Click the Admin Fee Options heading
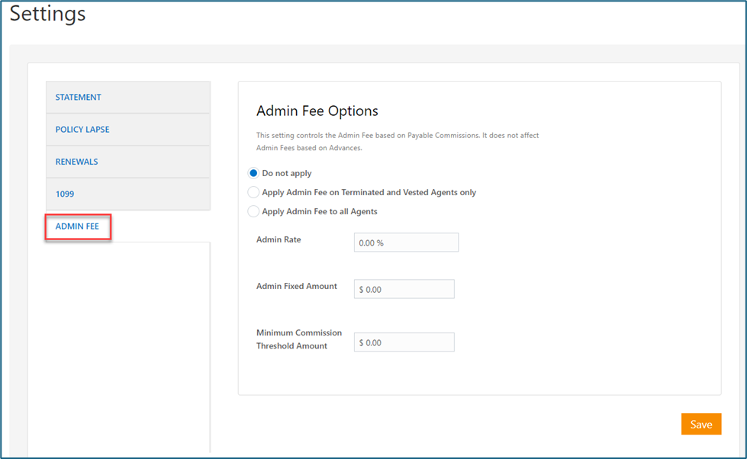The image size is (747, 459). (x=317, y=111)
